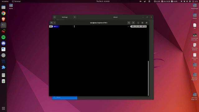Select the Pianoteq desktop file icon
The width and height of the screenshot is (199, 112).
click(195, 47)
